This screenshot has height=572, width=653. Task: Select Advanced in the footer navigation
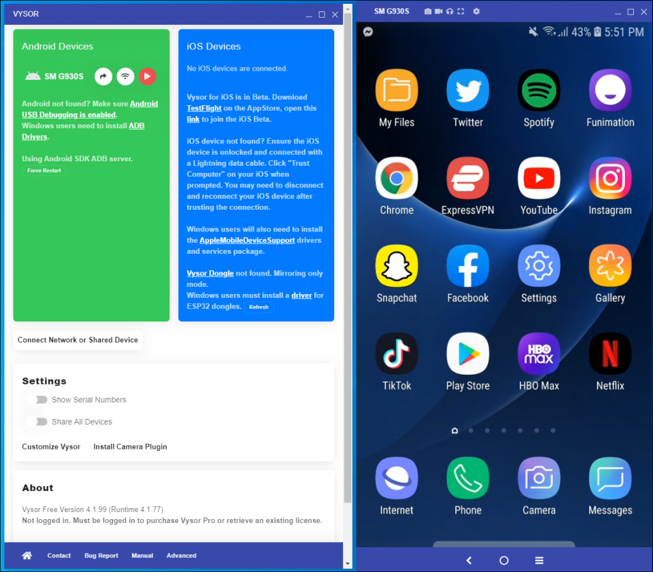coord(181,555)
